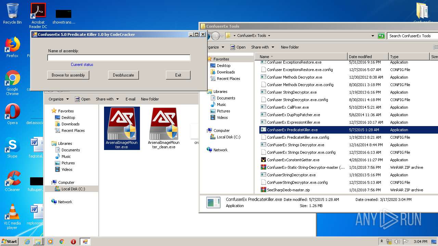
Task: Select ConfuserEx CallFixer.exe file row
Action: (349, 107)
